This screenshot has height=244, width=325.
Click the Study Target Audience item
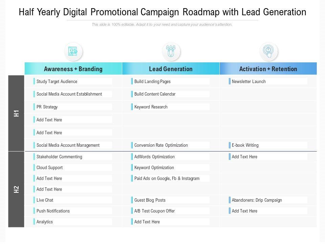point(57,81)
